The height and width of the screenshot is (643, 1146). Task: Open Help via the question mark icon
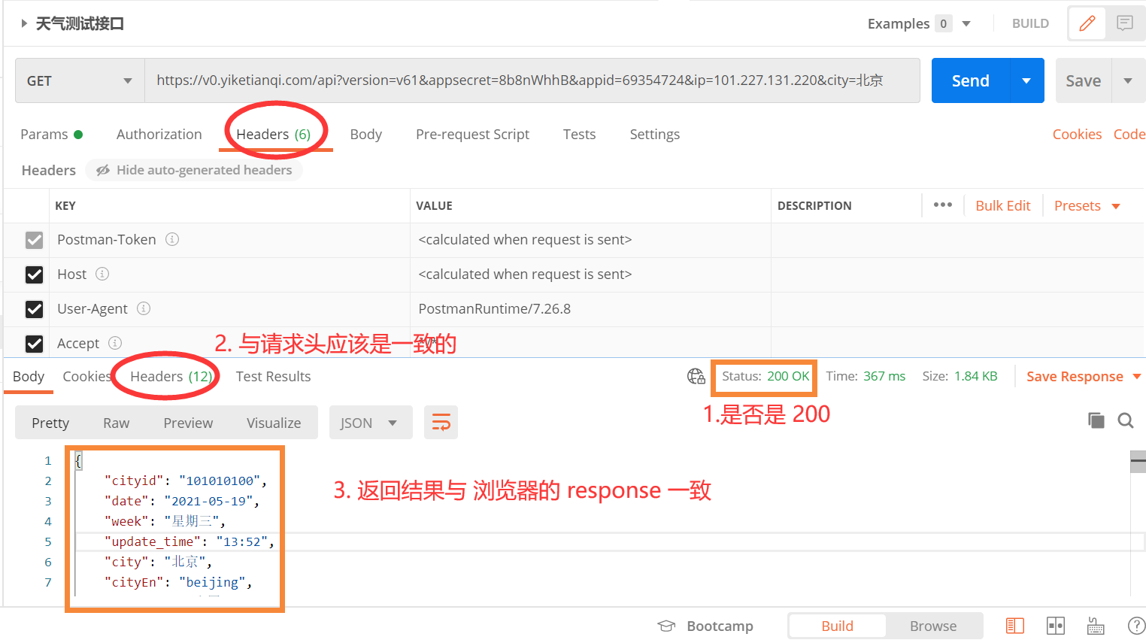point(1135,625)
